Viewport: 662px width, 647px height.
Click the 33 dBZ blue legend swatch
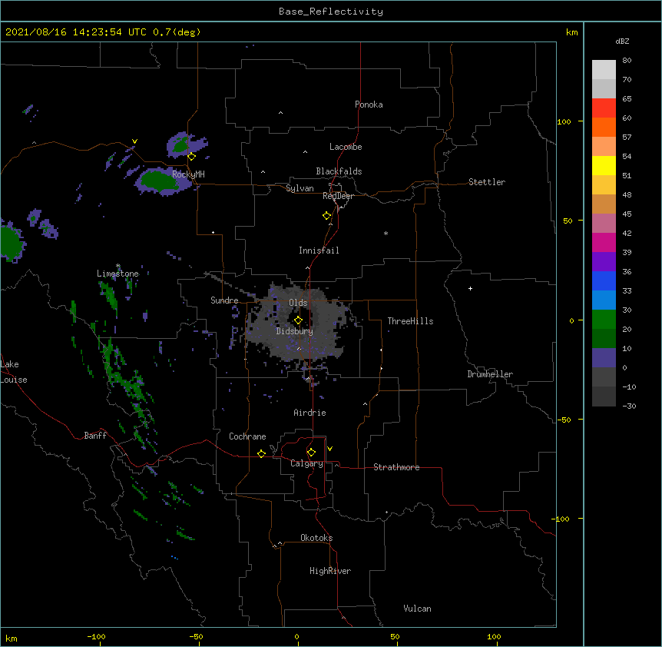[604, 300]
